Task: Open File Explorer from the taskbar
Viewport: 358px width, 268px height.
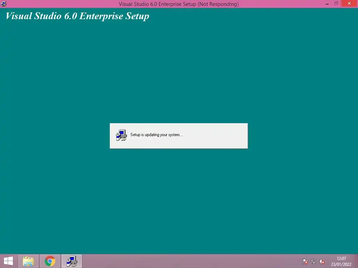Action: point(28,261)
